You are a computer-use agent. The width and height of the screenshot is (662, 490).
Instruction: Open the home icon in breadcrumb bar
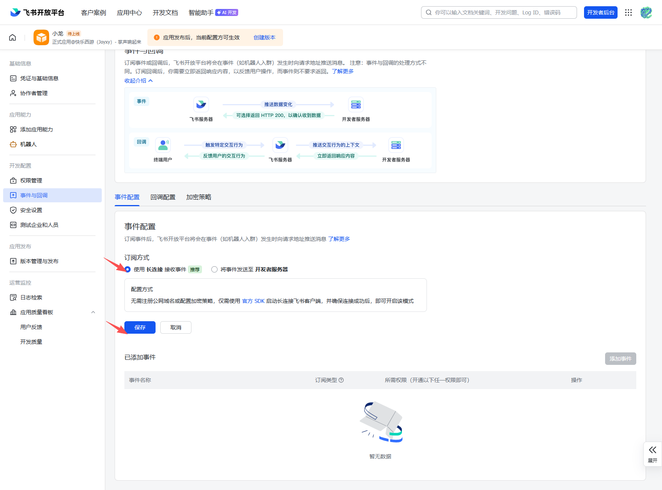[x=12, y=37]
